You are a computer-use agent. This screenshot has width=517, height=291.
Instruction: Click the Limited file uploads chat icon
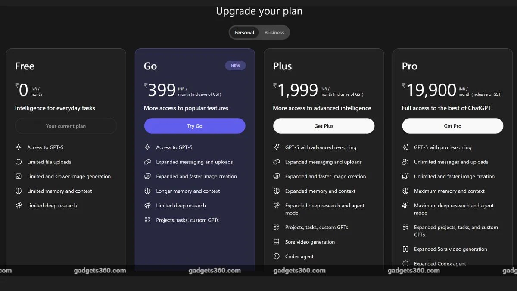[x=19, y=162]
